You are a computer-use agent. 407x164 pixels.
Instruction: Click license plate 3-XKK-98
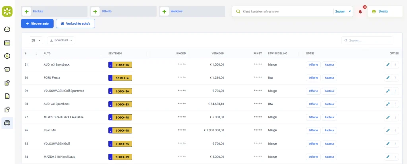[120, 117]
